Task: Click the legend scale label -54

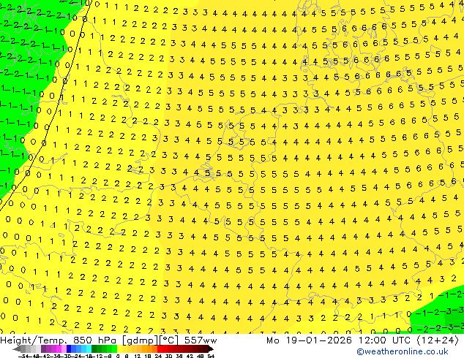Action: pos(23,356)
